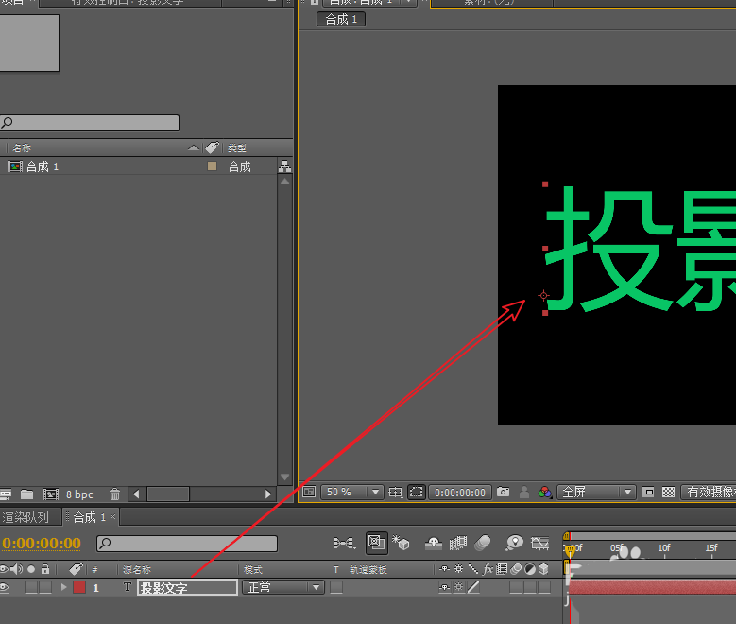Click the tan label swatch of 合成 1

click(x=213, y=165)
